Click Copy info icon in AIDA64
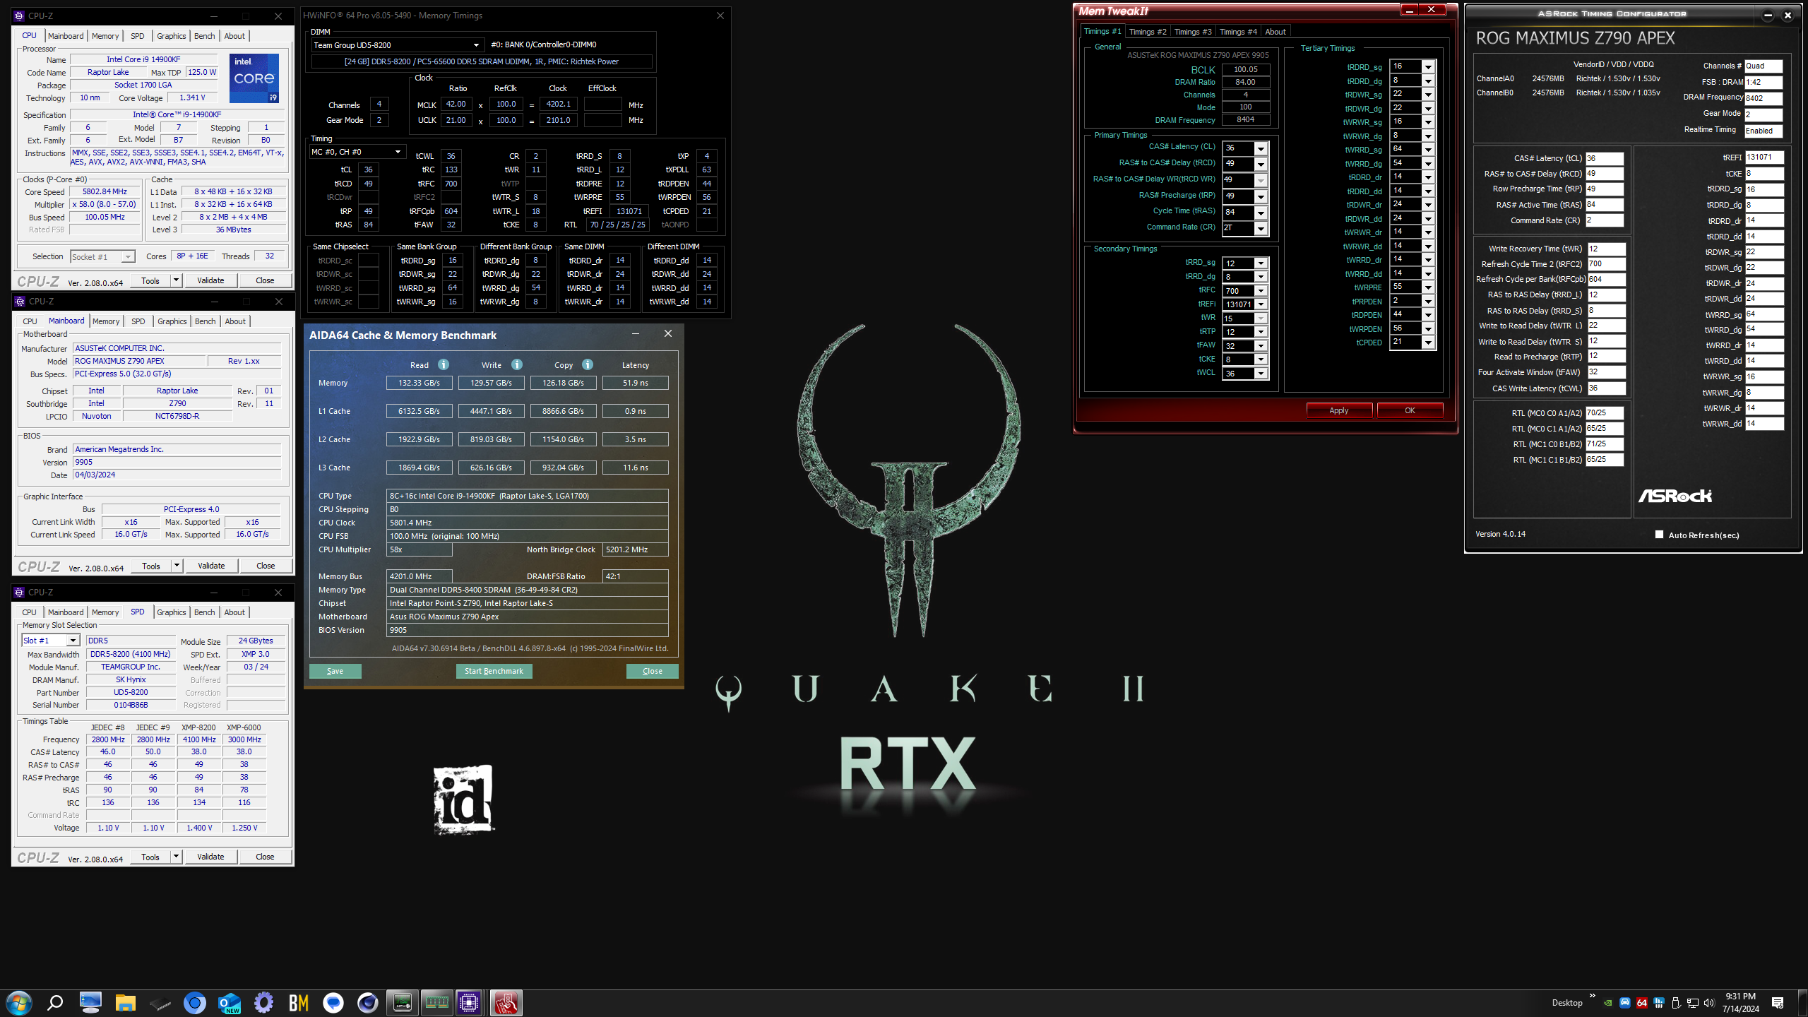 [588, 364]
